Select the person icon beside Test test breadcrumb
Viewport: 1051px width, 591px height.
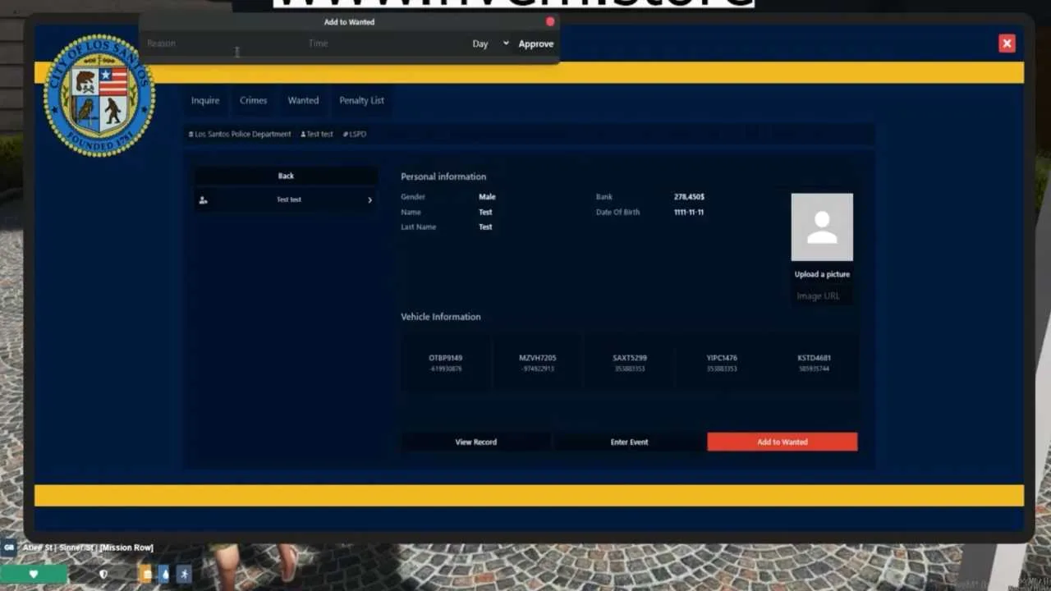tap(304, 134)
